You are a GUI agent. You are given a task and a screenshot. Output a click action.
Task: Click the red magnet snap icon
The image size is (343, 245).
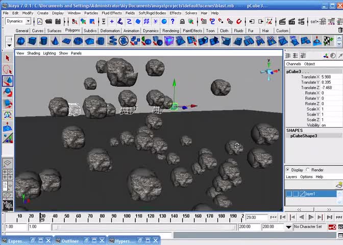239,21
